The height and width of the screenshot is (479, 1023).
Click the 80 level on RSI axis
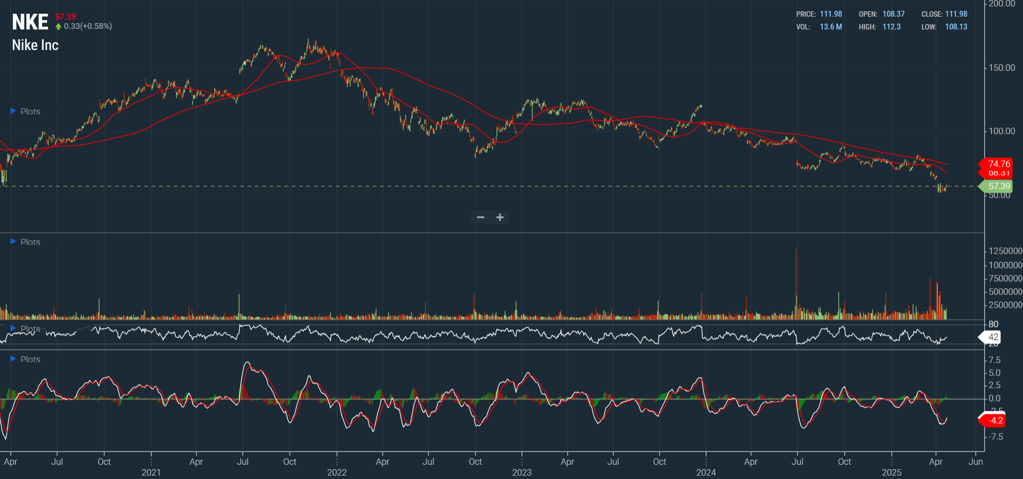(994, 324)
